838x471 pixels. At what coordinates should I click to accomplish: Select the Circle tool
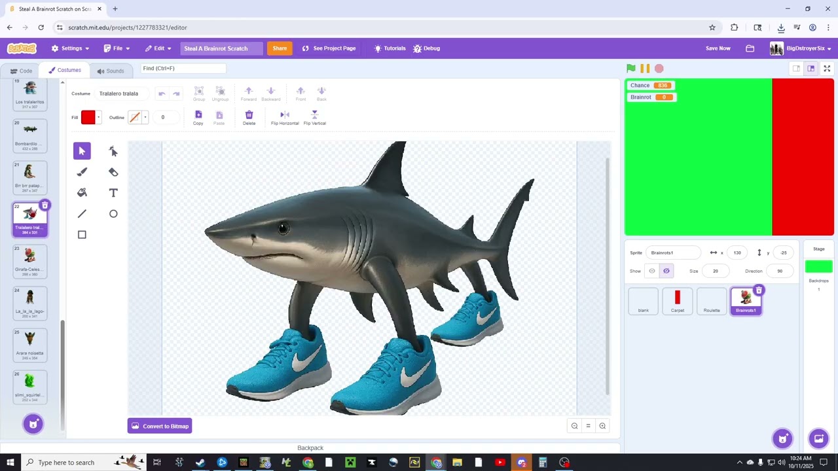(x=113, y=214)
